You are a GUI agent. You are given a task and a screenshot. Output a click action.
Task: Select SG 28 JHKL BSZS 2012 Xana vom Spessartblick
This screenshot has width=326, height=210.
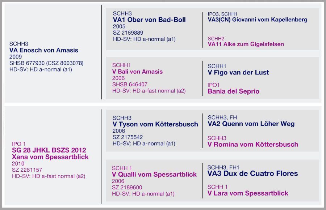50,153
